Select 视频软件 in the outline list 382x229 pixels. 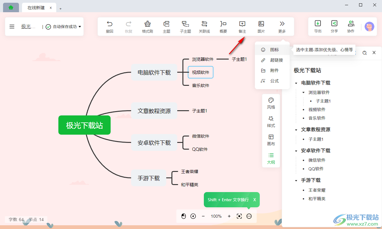317,110
